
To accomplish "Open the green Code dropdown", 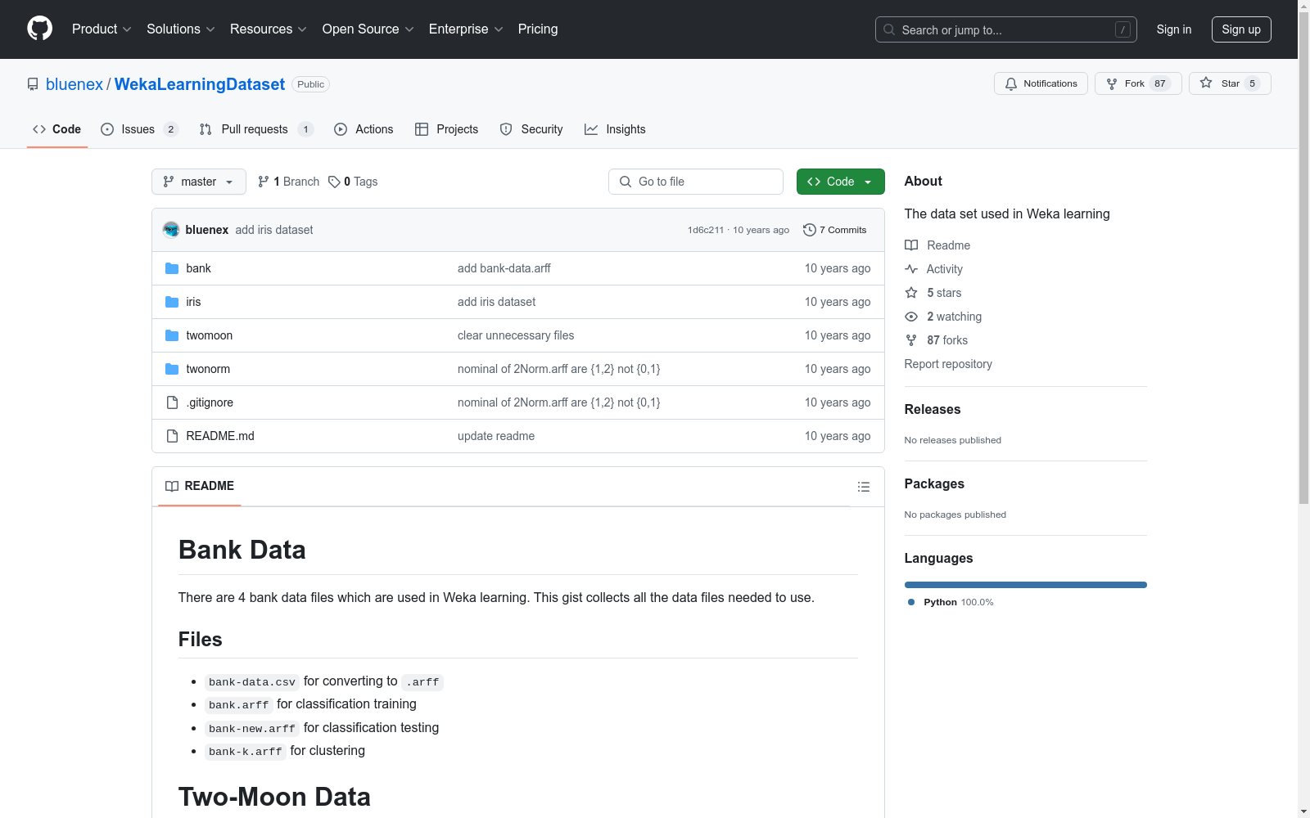I will [840, 182].
